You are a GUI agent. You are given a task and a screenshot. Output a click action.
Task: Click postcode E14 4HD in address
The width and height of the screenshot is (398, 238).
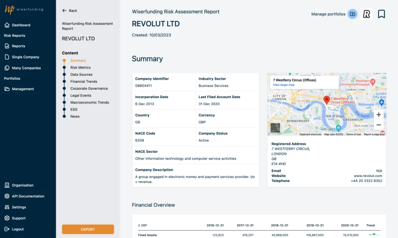click(279, 164)
